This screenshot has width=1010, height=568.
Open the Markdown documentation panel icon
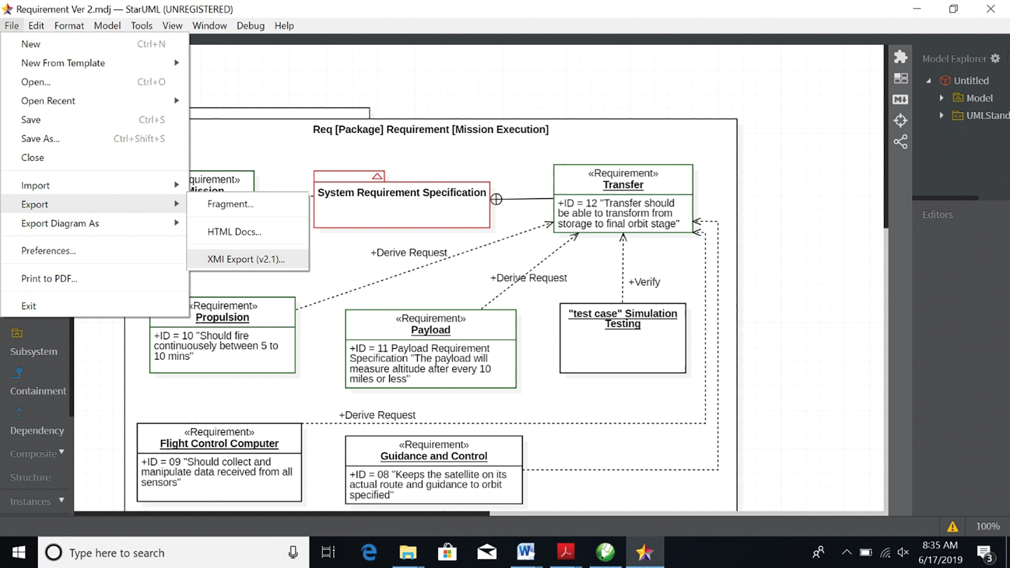click(x=900, y=99)
